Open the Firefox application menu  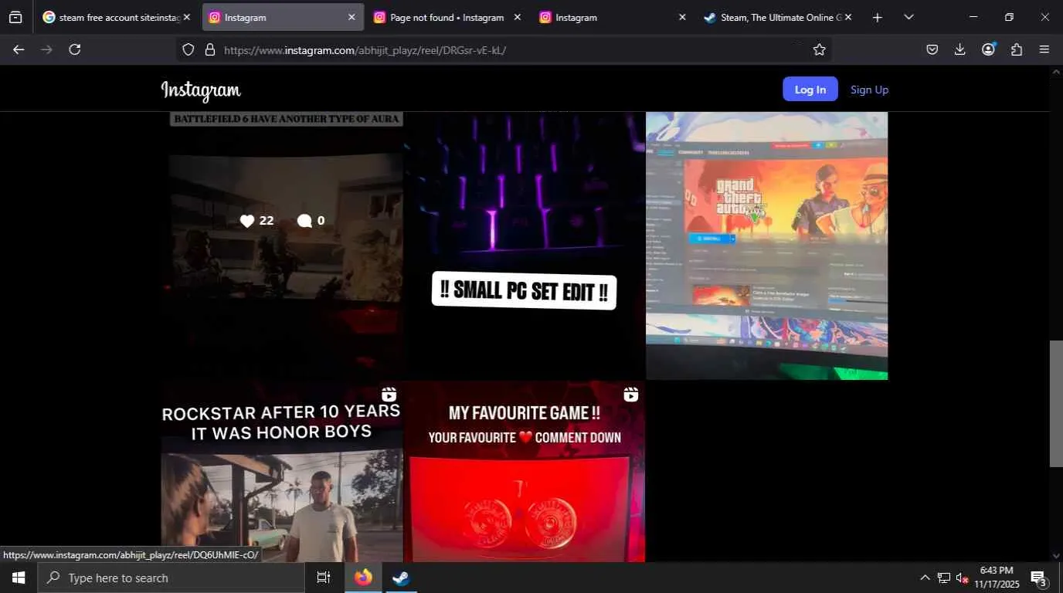(1044, 49)
